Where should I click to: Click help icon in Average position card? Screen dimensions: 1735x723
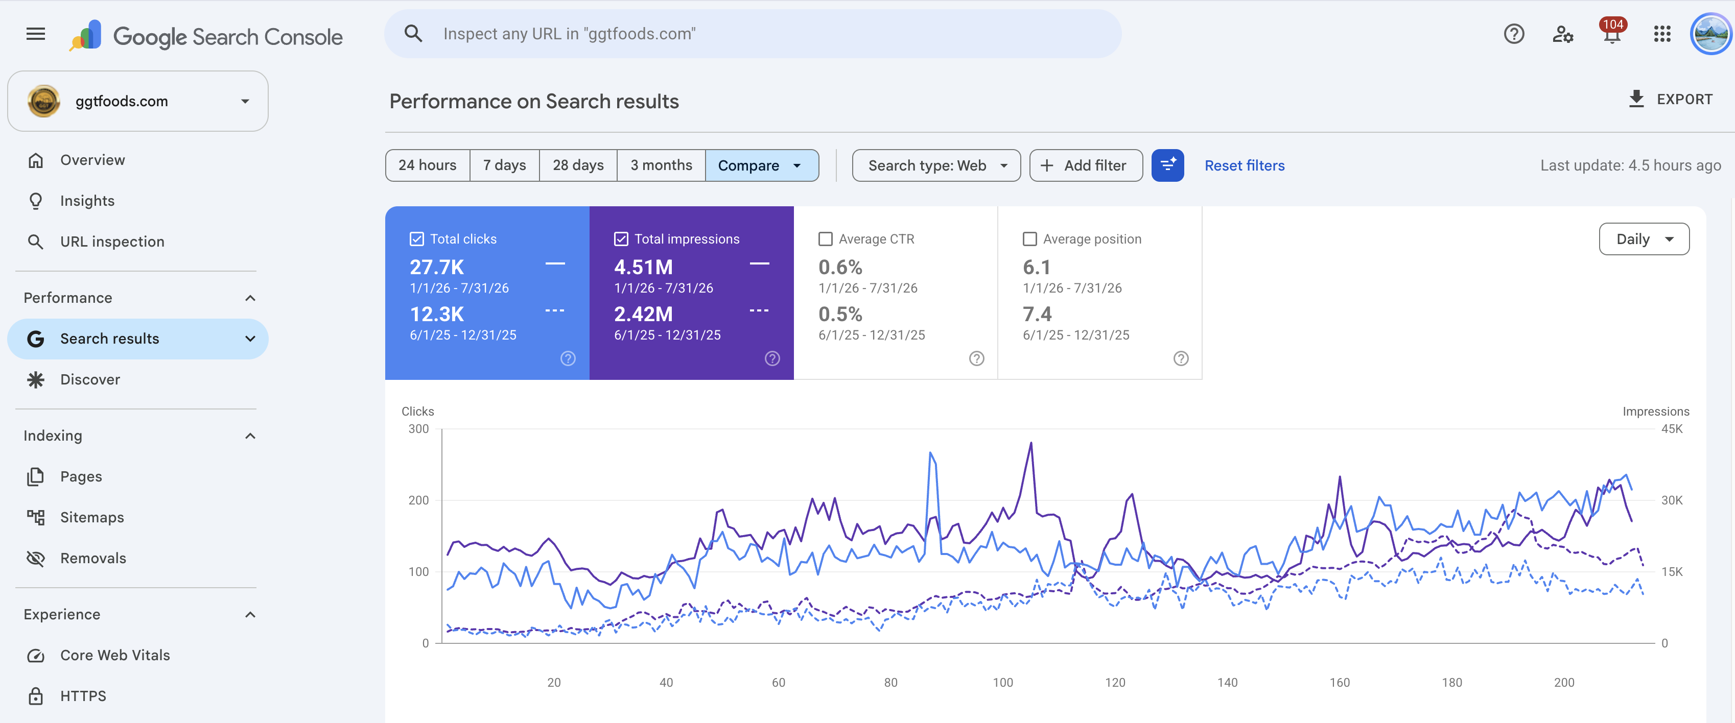tap(1180, 359)
